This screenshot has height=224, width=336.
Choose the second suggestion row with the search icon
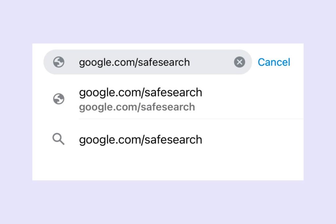click(140, 139)
